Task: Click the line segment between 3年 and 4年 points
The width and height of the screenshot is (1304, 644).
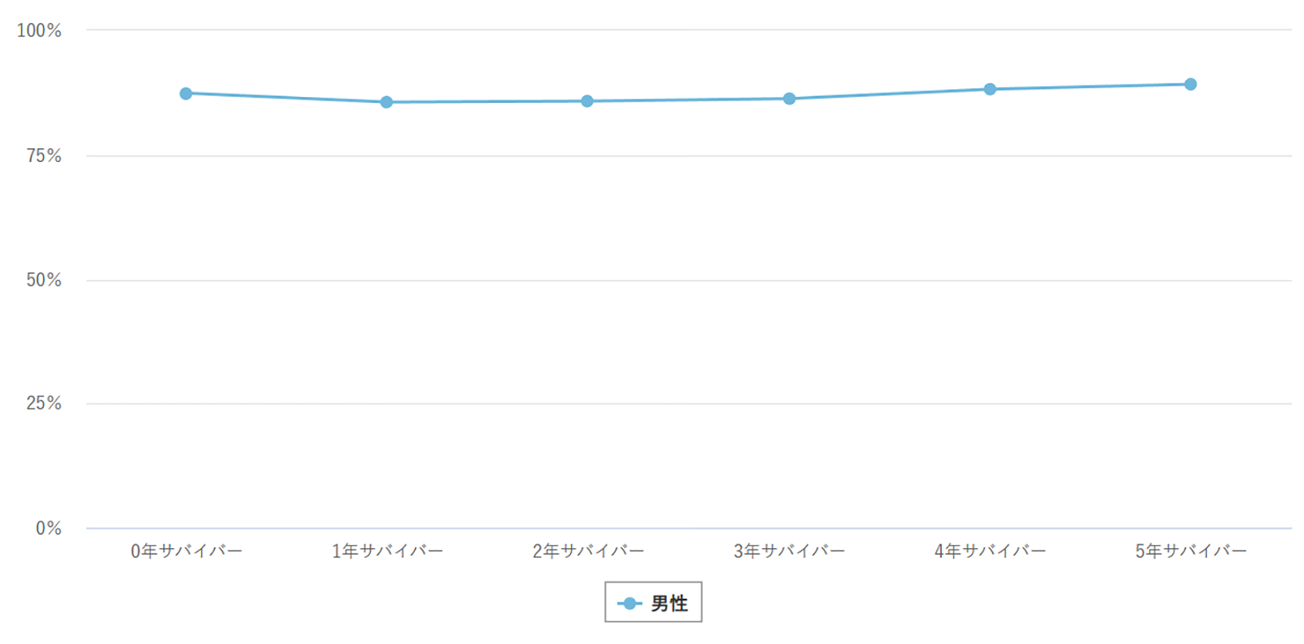Action: pyautogui.click(x=889, y=94)
